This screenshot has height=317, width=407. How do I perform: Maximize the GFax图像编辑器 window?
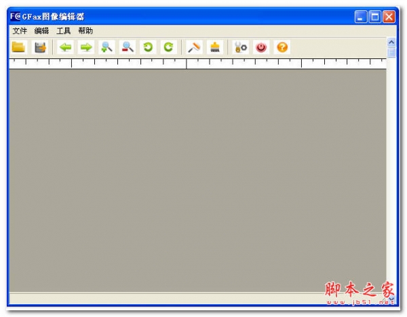tap(375, 17)
